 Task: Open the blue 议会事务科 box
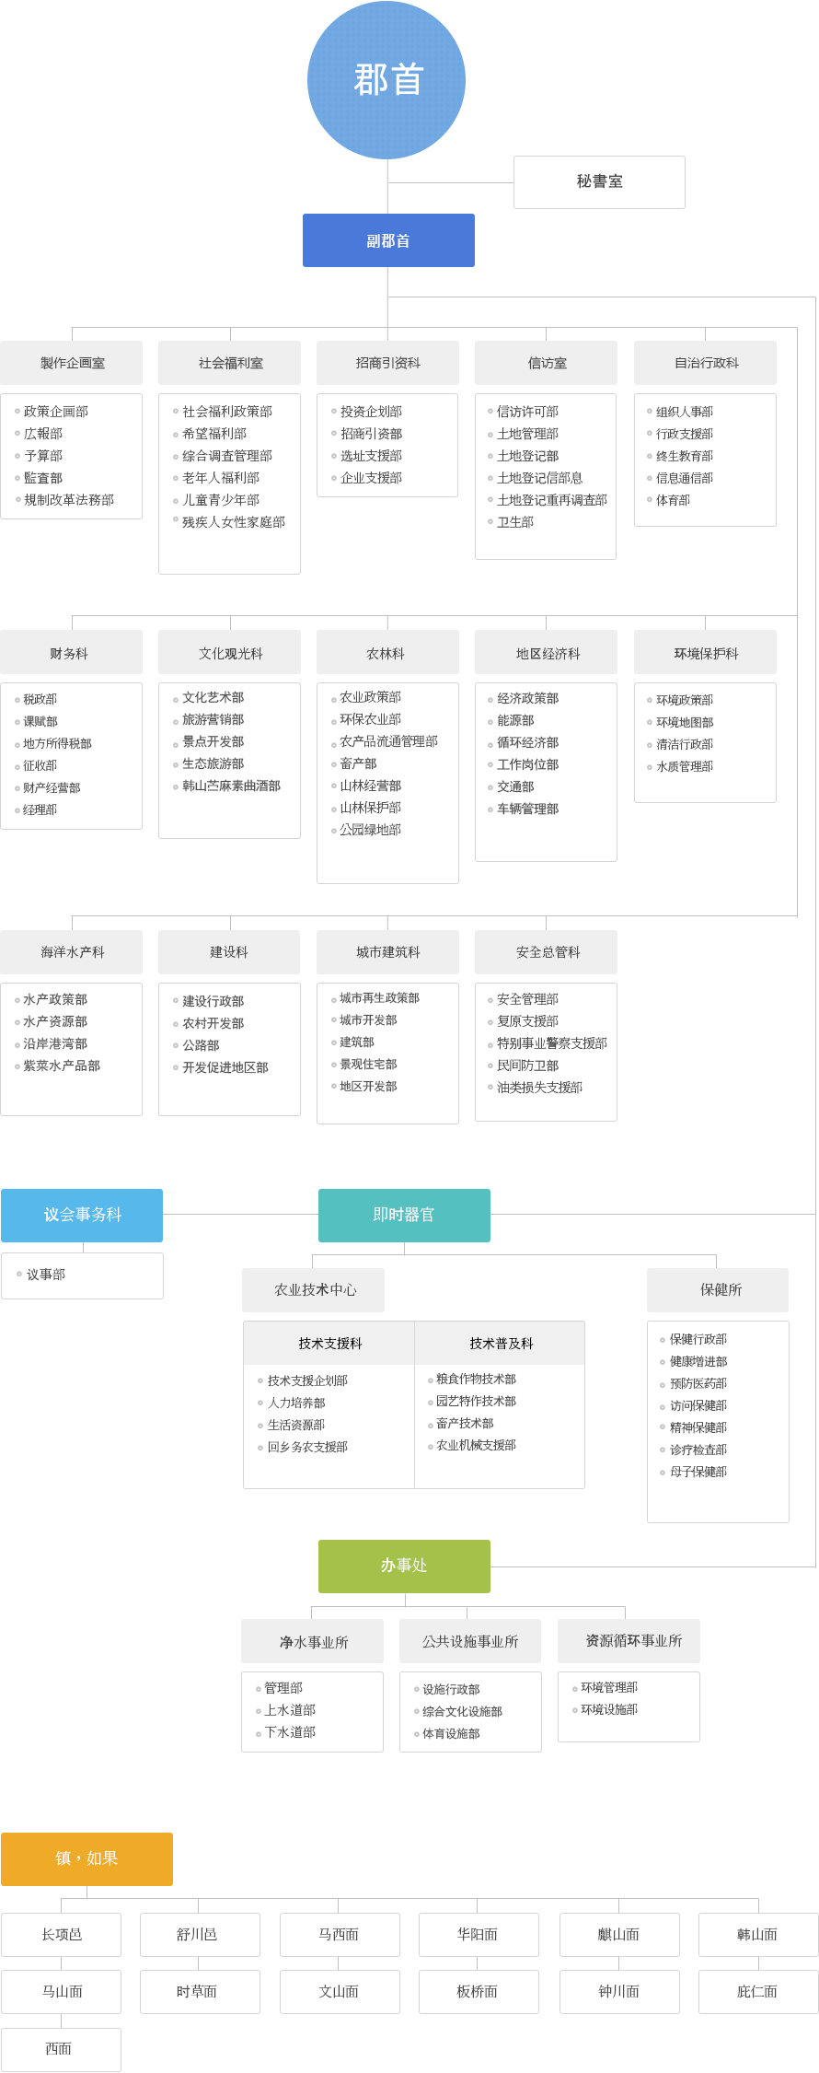tap(82, 1215)
